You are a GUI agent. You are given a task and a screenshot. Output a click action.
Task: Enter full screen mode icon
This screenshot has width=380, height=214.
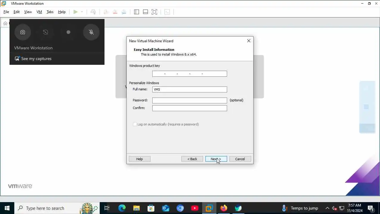(x=154, y=12)
